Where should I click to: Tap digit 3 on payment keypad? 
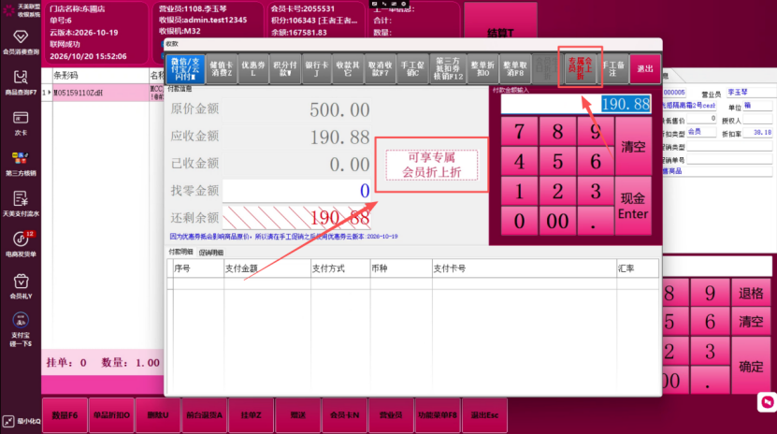(x=596, y=191)
